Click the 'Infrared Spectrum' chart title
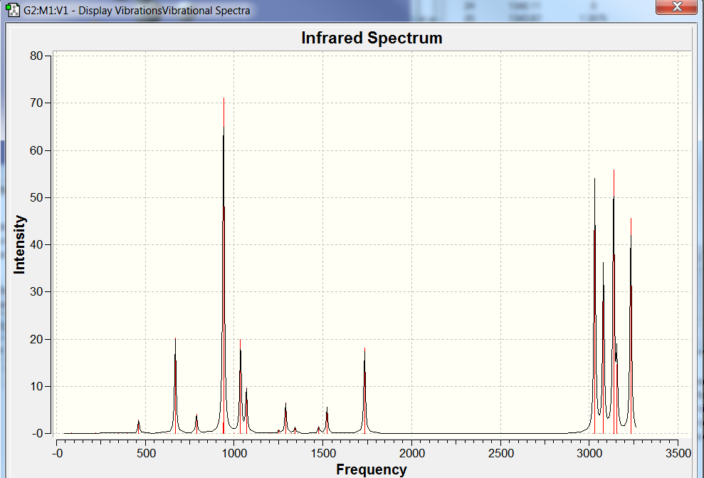 [372, 38]
